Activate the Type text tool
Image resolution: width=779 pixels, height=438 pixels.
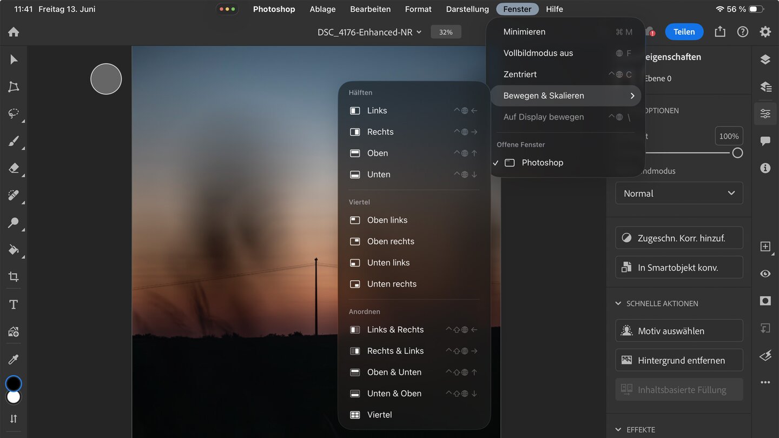pyautogui.click(x=14, y=304)
